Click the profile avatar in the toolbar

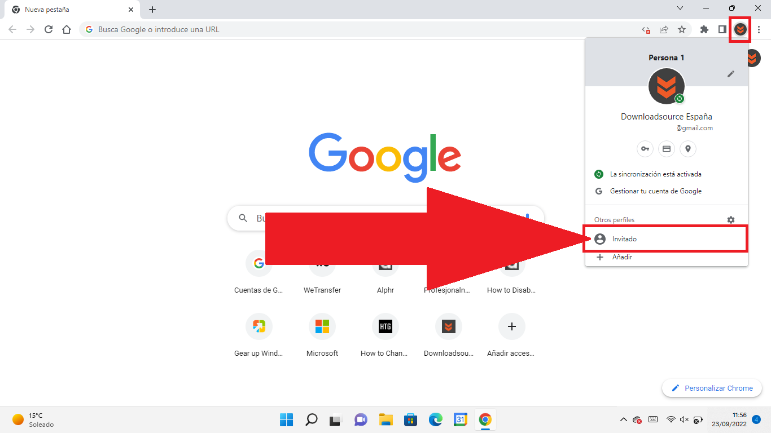pyautogui.click(x=740, y=29)
